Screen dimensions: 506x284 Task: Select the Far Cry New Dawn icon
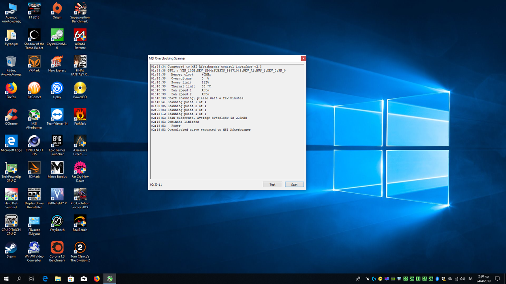point(80,172)
